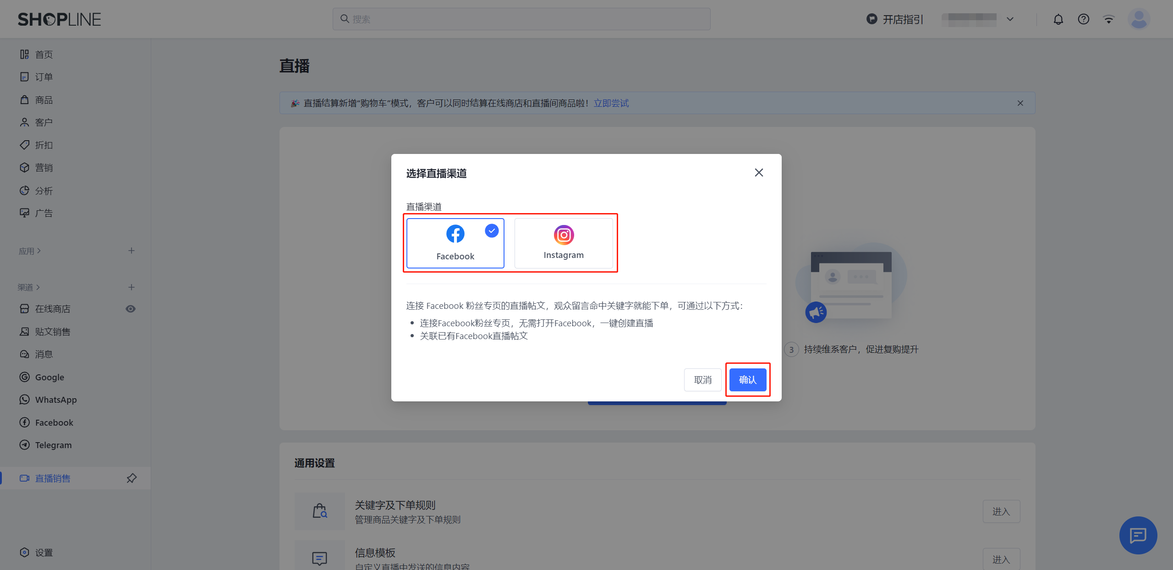
Task: Click the 分析 analytics pie icon
Action: (x=24, y=191)
